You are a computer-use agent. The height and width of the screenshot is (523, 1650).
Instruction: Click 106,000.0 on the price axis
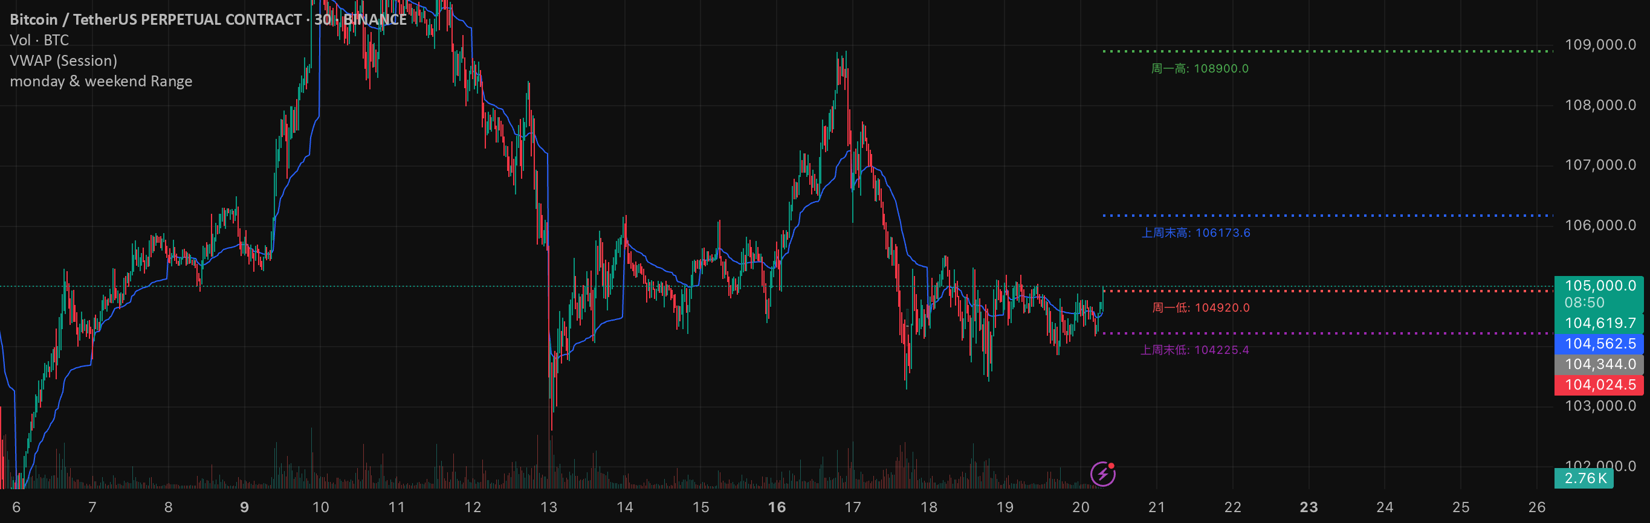tap(1600, 225)
